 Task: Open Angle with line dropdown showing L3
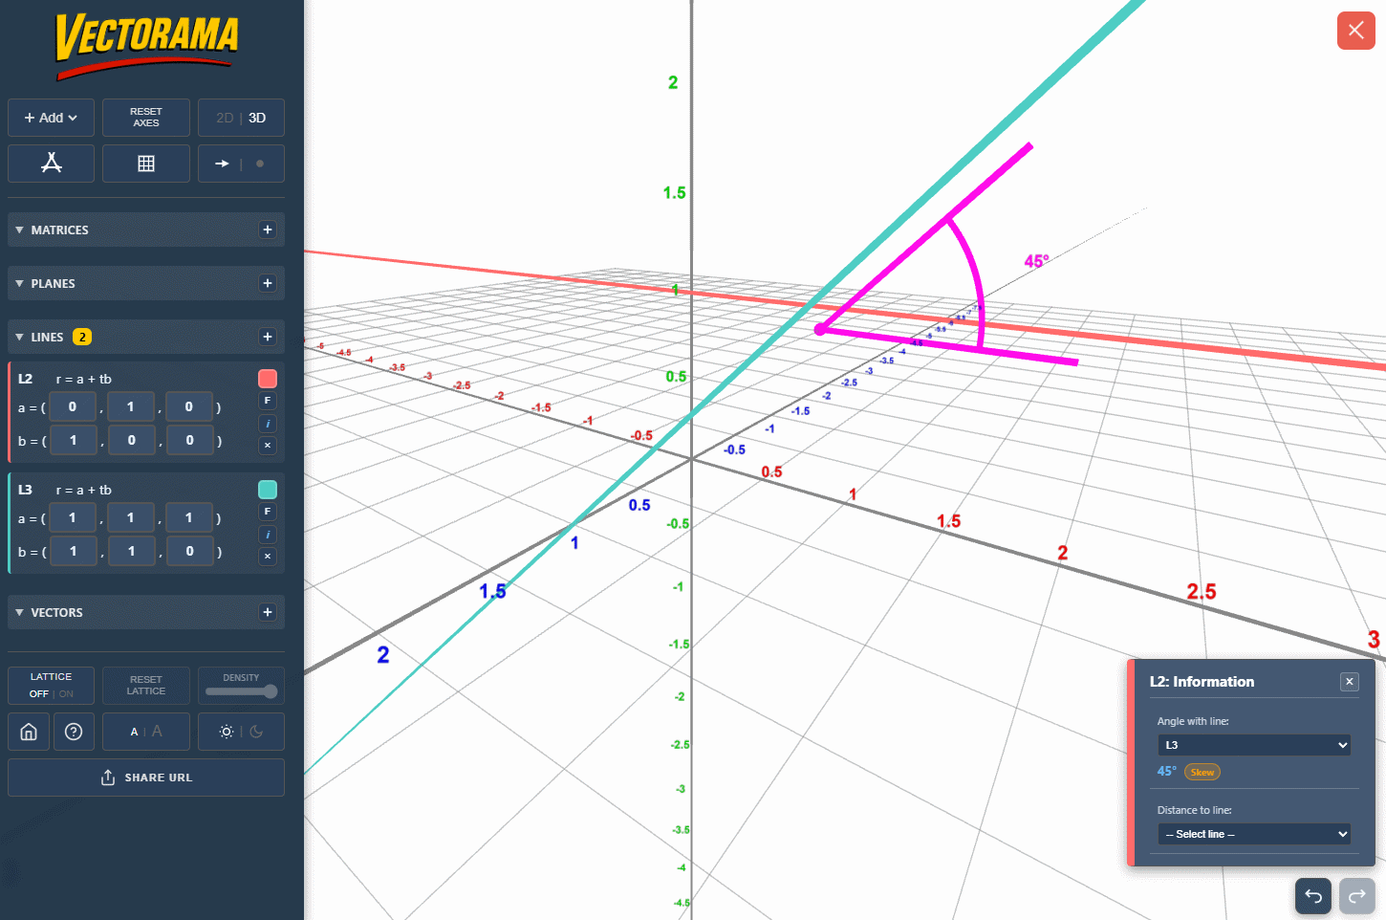pos(1254,745)
